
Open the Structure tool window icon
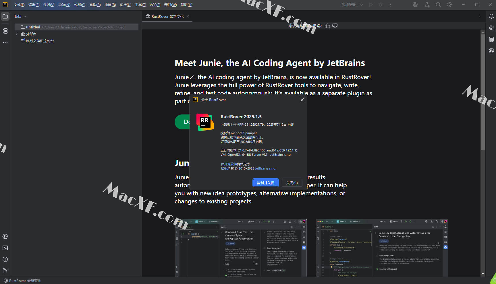(5, 31)
